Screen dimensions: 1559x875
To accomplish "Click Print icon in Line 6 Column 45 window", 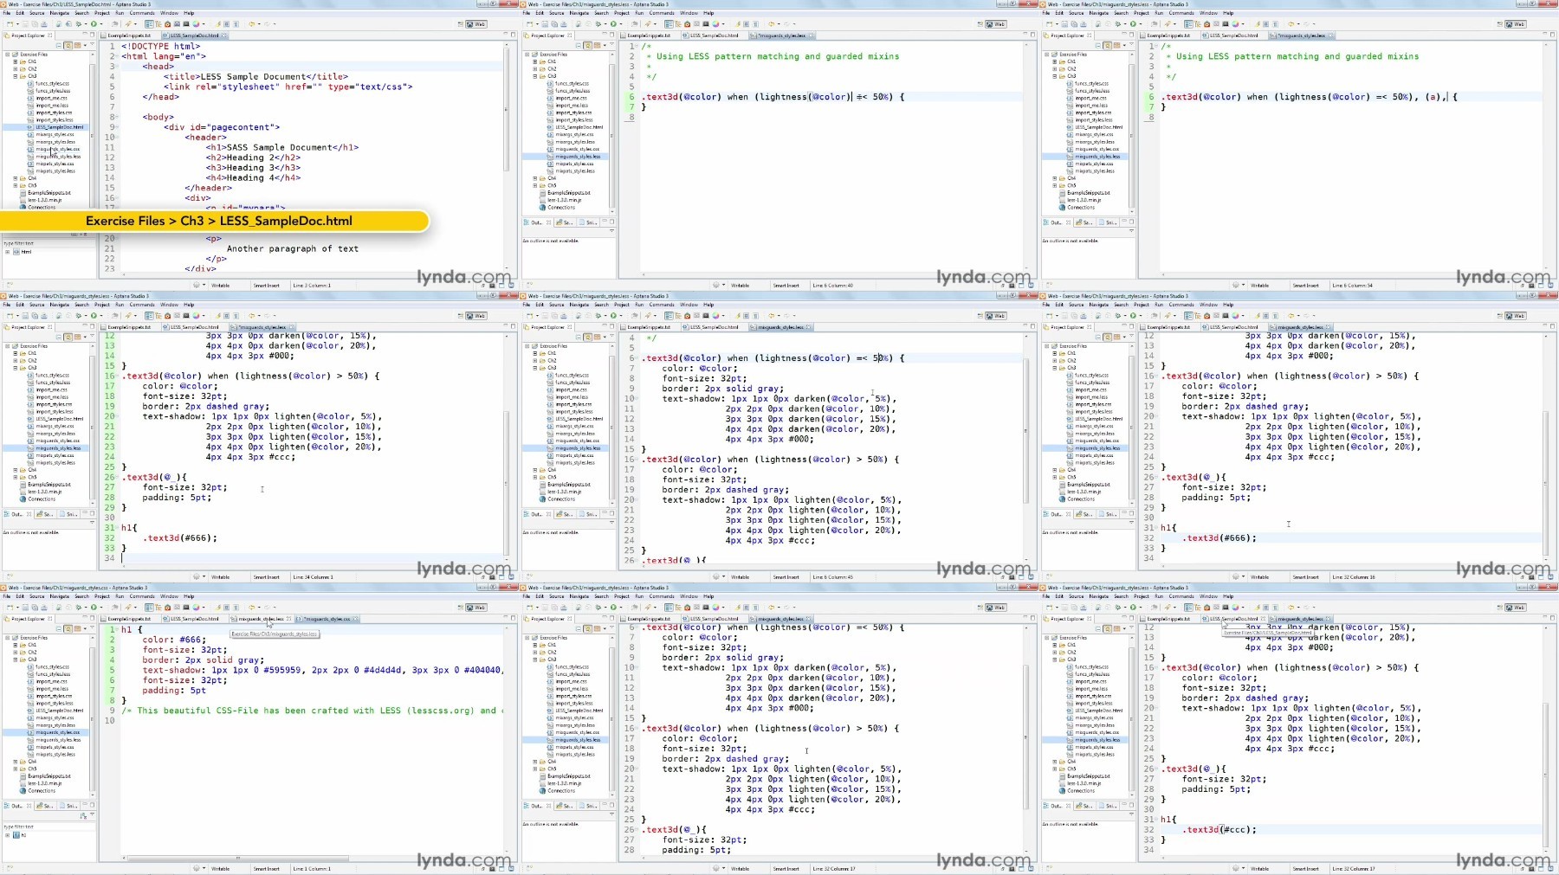I will [564, 316].
